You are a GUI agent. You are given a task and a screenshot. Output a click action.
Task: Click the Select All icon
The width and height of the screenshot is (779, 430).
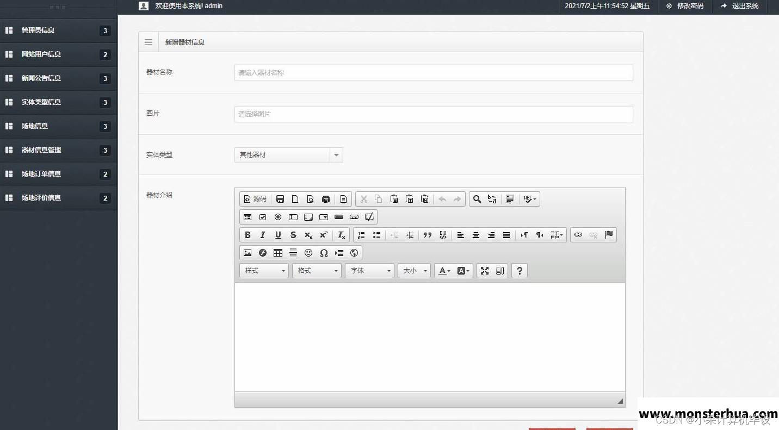click(510, 199)
